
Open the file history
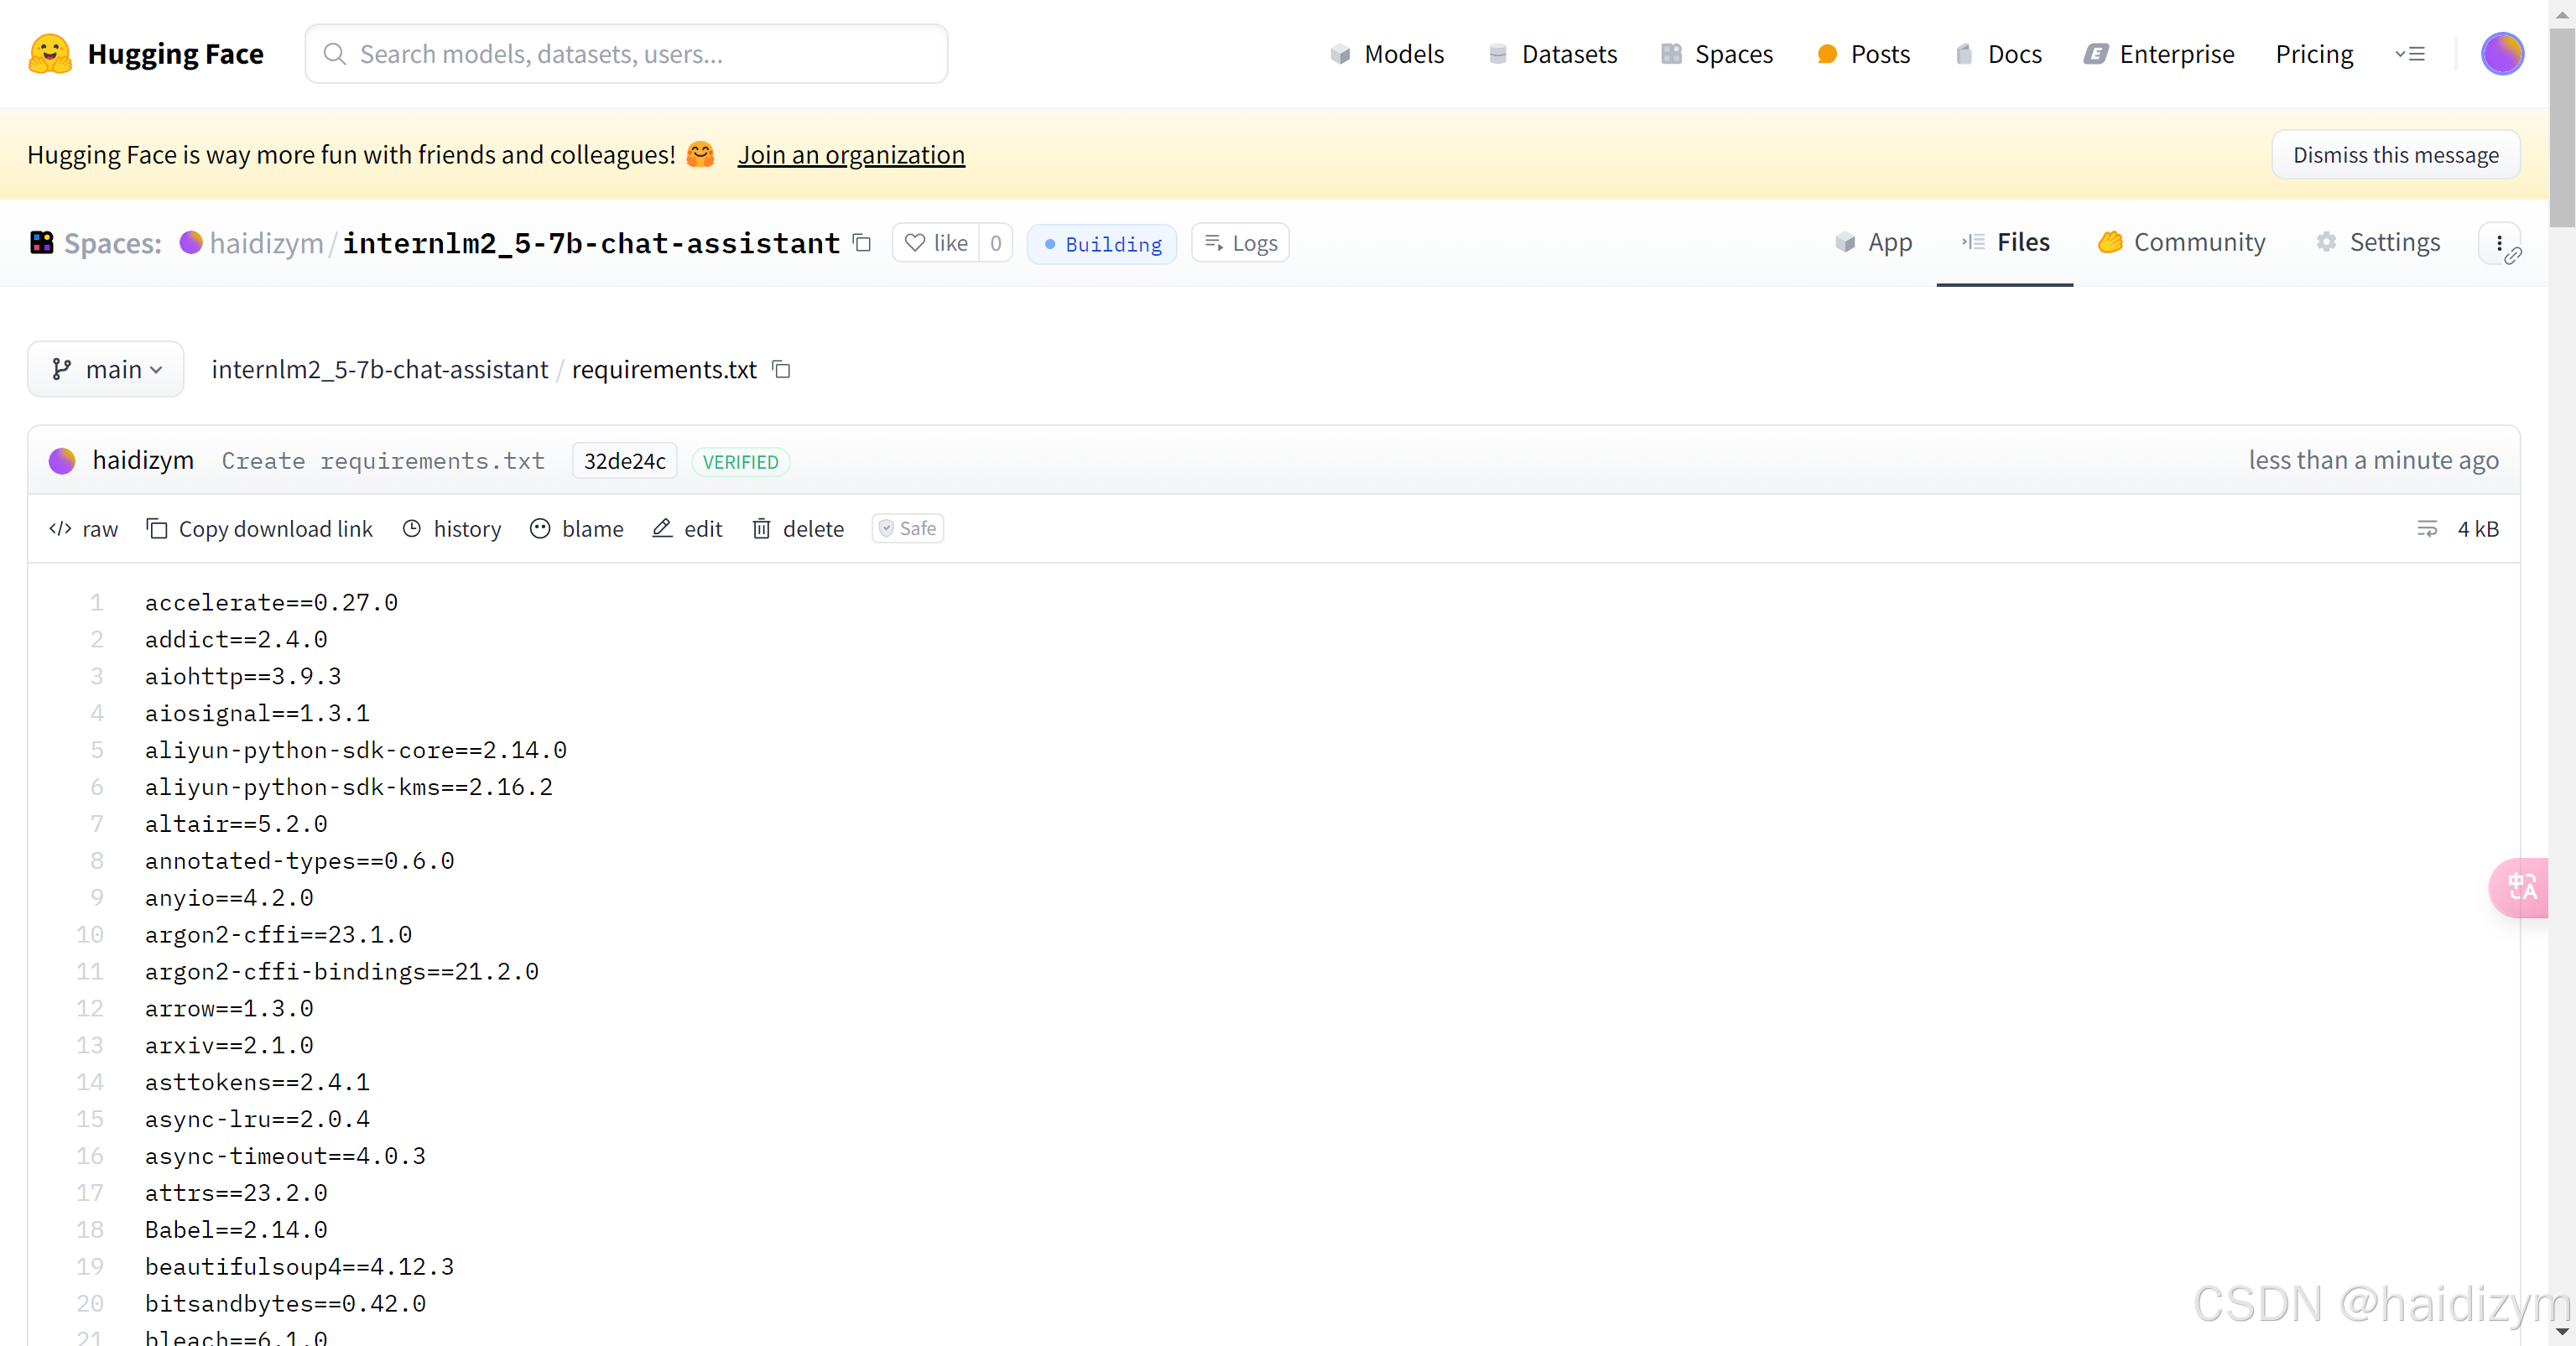[x=452, y=529]
